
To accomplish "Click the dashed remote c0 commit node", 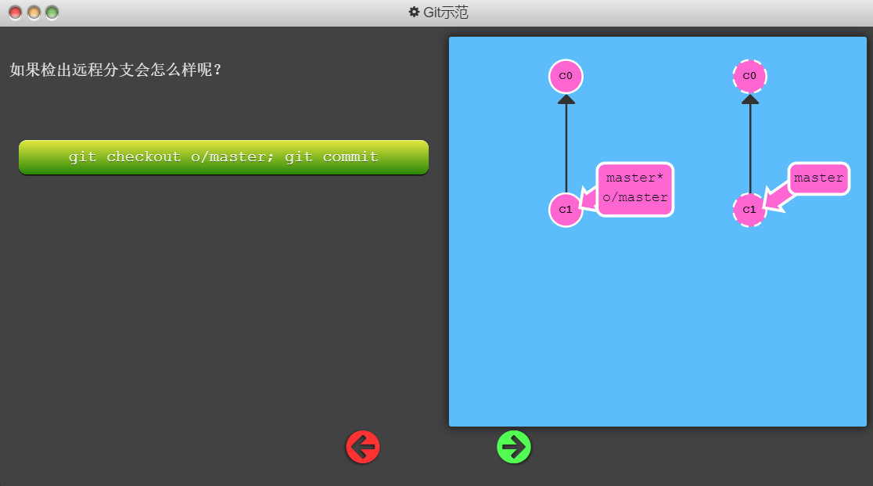I will pyautogui.click(x=749, y=77).
